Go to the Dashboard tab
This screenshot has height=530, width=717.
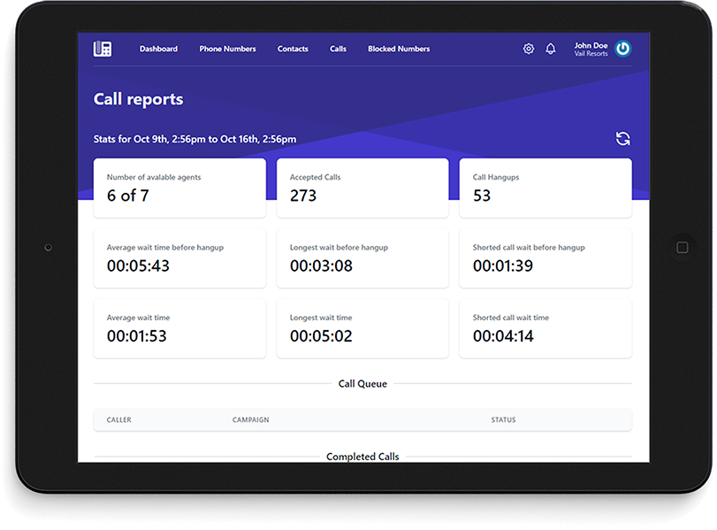[x=158, y=49]
